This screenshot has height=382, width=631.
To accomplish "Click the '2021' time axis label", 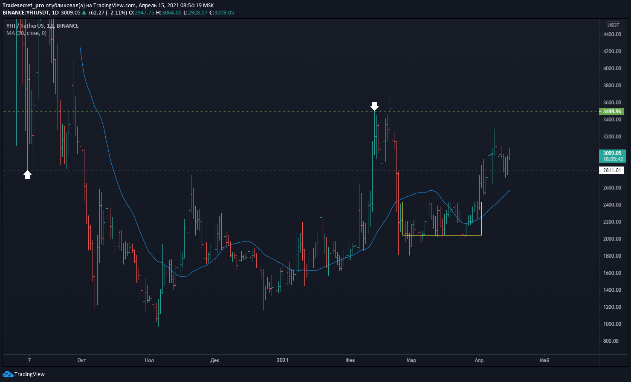I will (282, 360).
